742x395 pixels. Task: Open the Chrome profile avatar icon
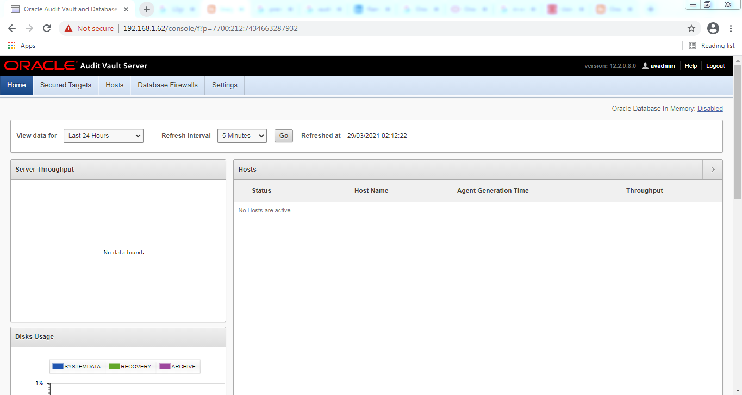point(713,28)
